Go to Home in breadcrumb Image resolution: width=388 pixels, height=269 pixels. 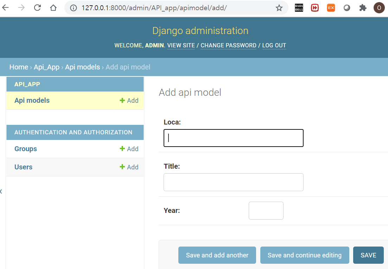[x=19, y=67]
